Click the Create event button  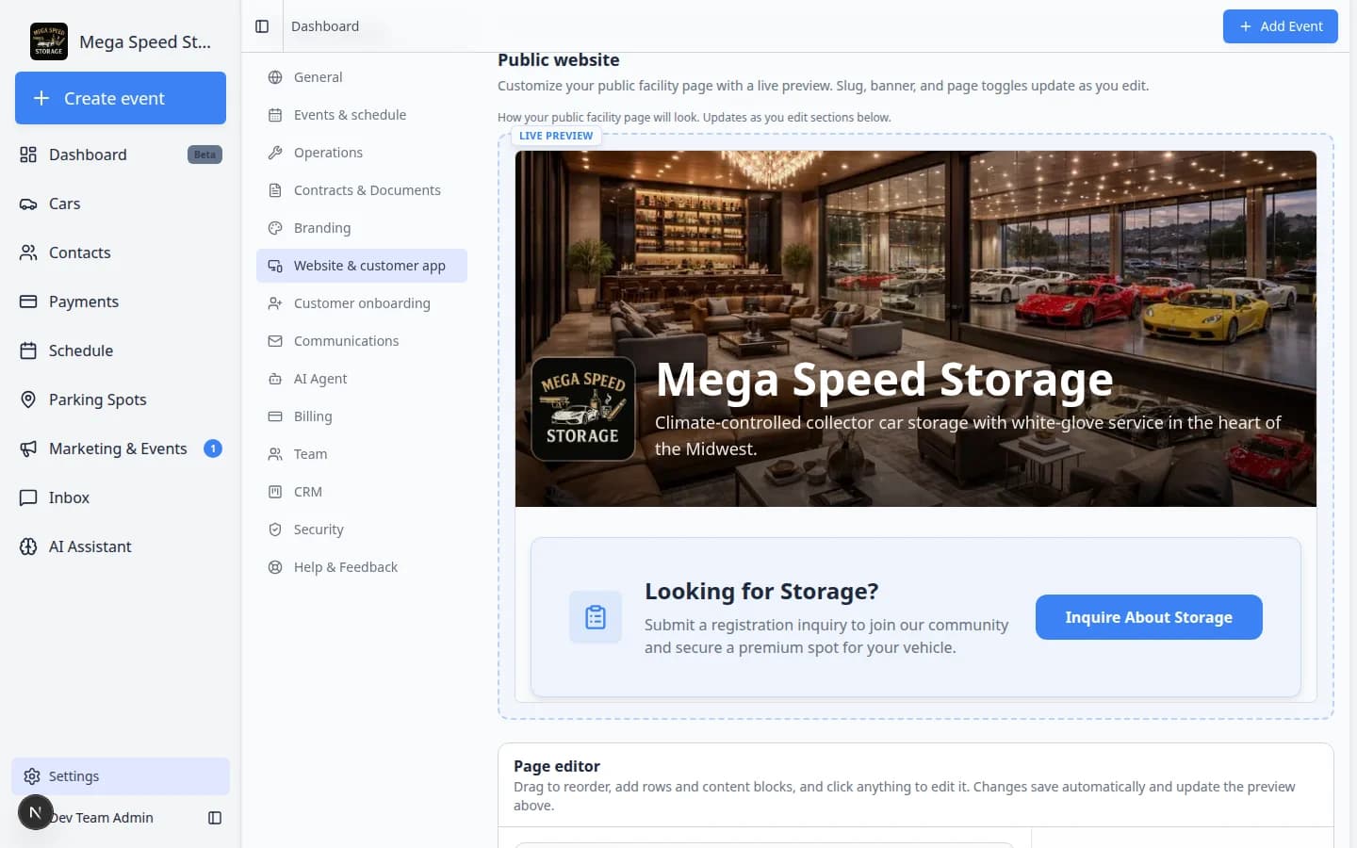[x=121, y=98]
